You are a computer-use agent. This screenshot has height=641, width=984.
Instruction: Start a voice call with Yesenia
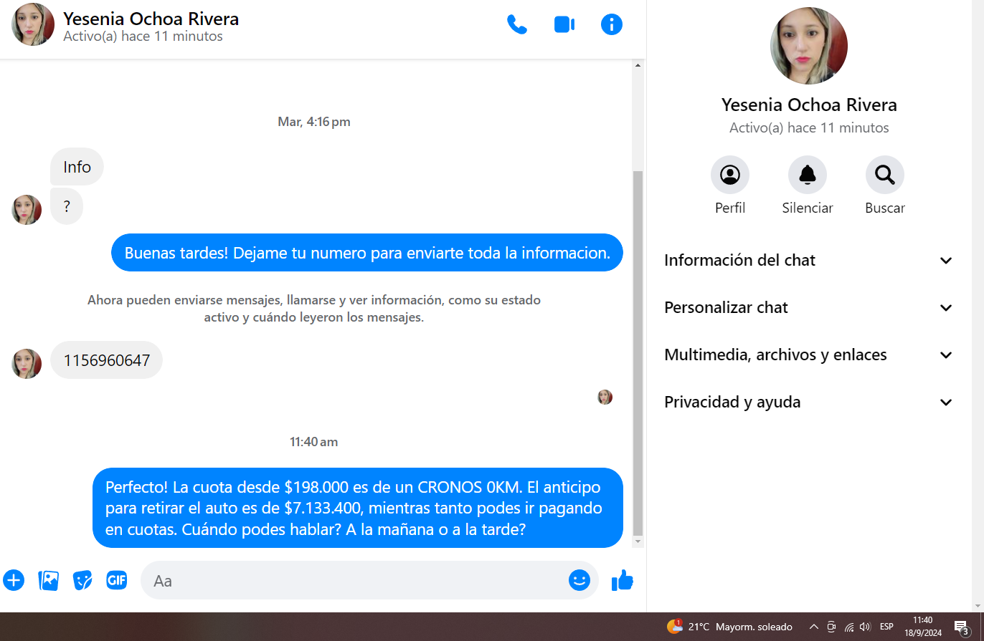tap(516, 24)
